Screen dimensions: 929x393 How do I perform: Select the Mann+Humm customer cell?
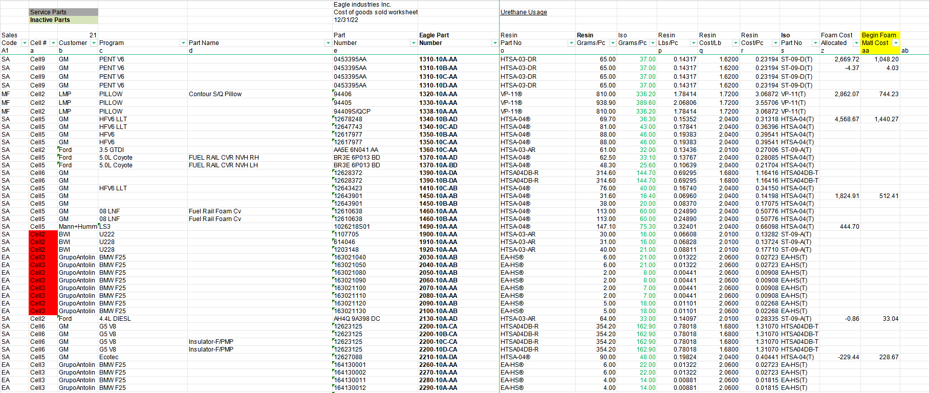78,227
